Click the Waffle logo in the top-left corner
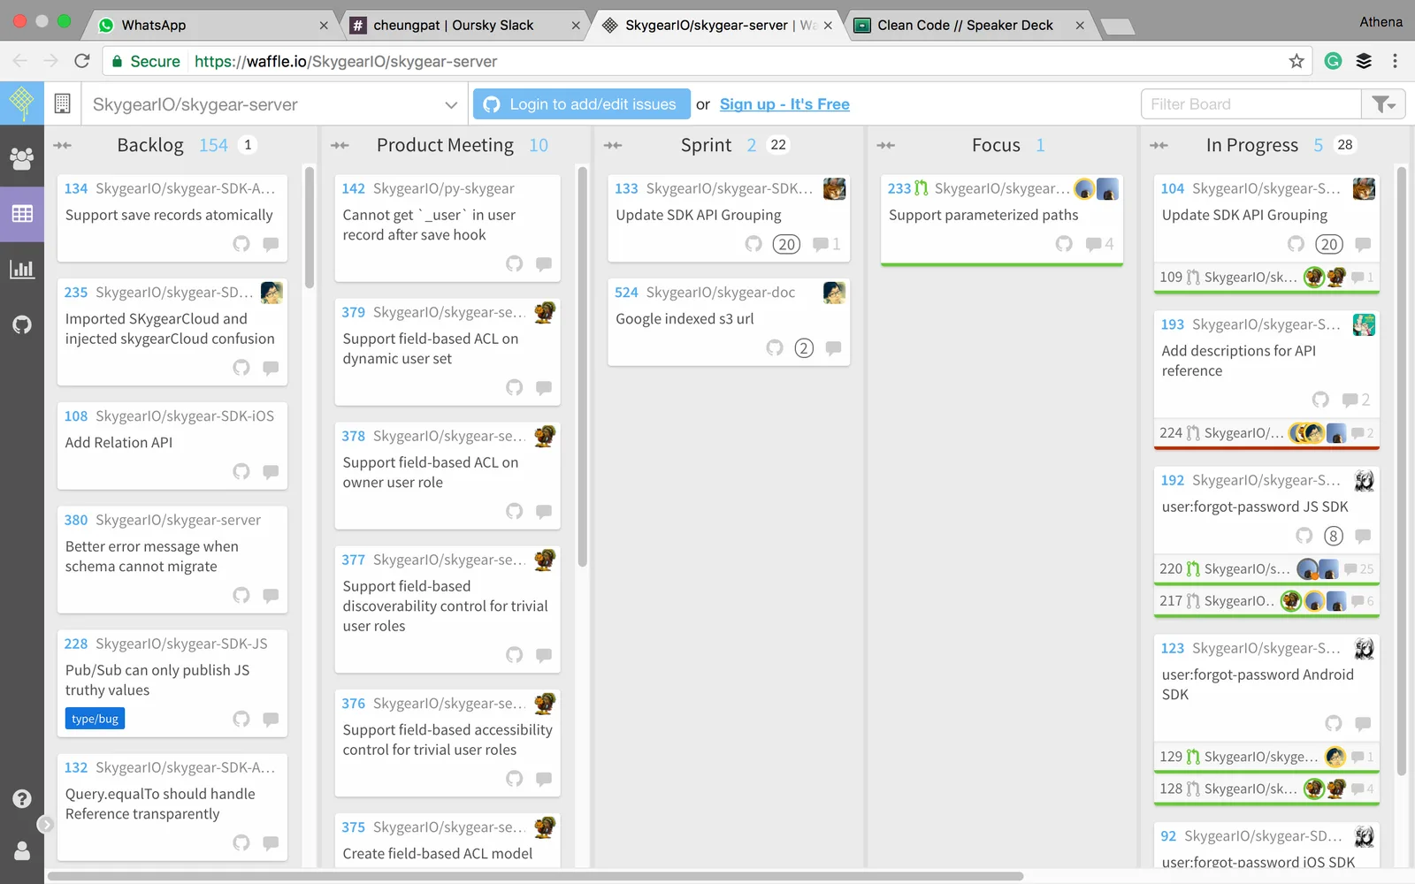The height and width of the screenshot is (884, 1415). pos(22,103)
